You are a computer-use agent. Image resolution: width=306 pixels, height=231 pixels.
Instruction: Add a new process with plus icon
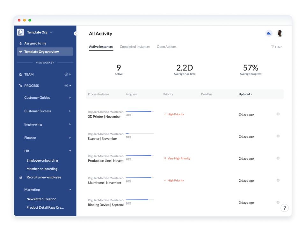pyautogui.click(x=66, y=86)
